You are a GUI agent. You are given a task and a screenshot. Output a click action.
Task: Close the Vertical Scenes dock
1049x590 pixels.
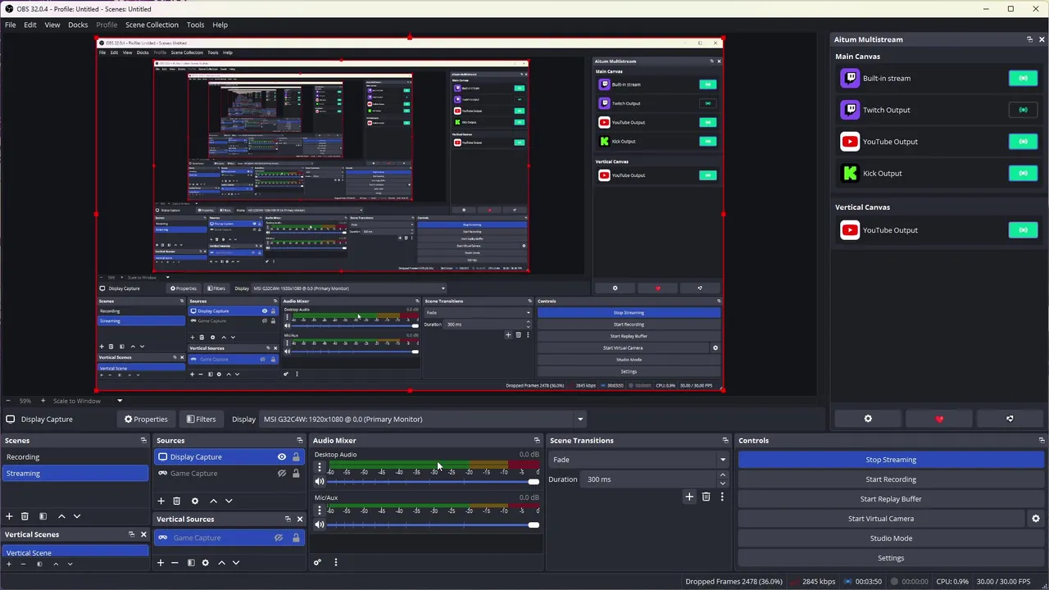tap(143, 534)
